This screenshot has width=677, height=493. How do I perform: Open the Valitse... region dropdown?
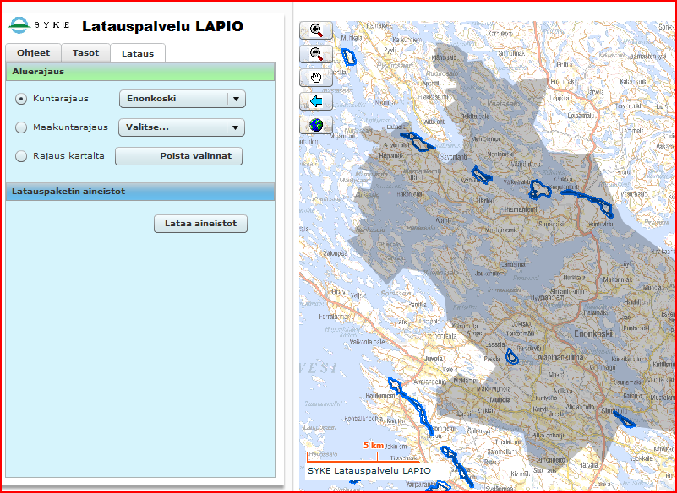[x=182, y=127]
